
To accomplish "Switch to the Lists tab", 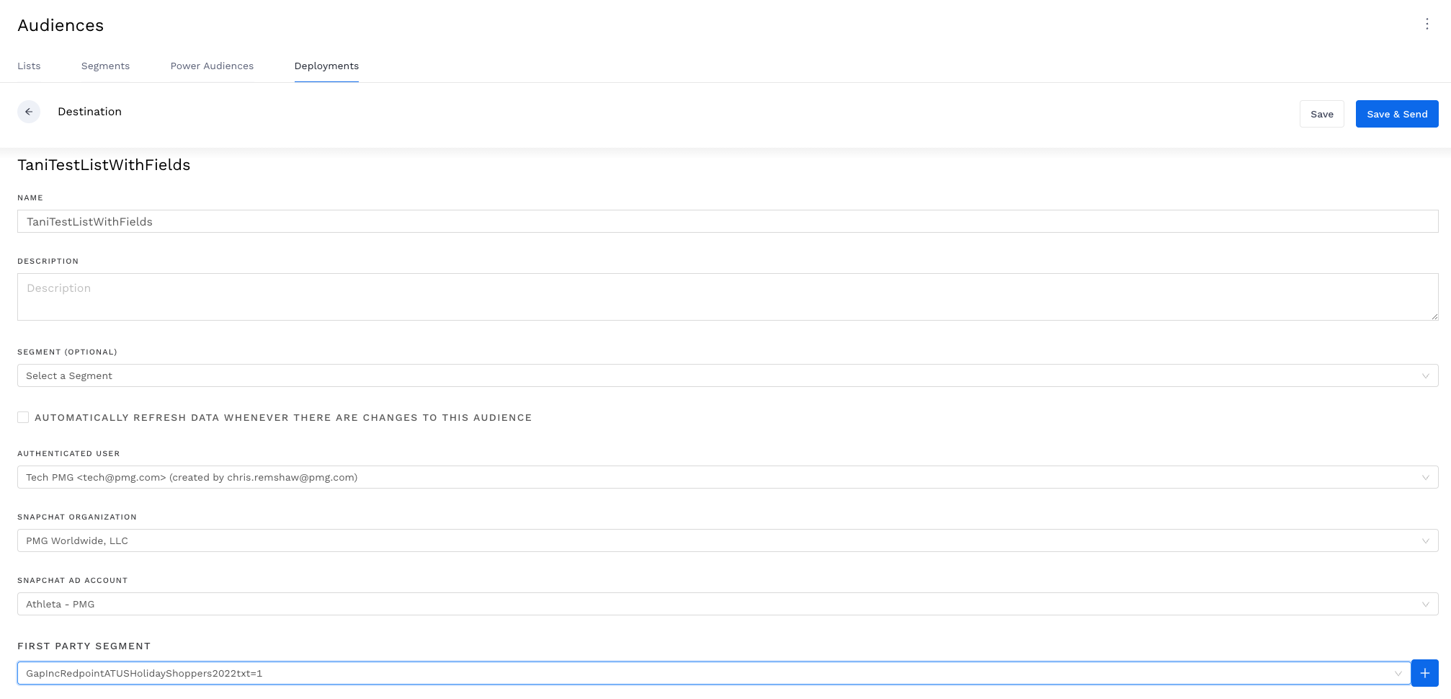I will click(x=29, y=66).
